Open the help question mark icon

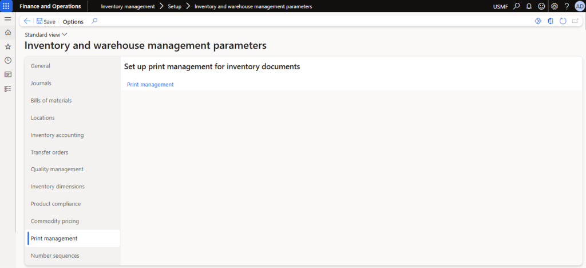567,6
